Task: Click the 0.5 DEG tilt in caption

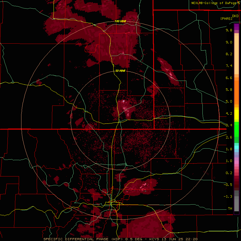Action: [x=134, y=239]
